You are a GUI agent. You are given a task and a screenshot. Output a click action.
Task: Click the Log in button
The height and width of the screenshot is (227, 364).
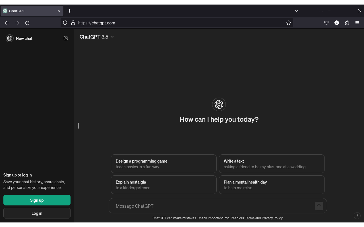(x=37, y=213)
